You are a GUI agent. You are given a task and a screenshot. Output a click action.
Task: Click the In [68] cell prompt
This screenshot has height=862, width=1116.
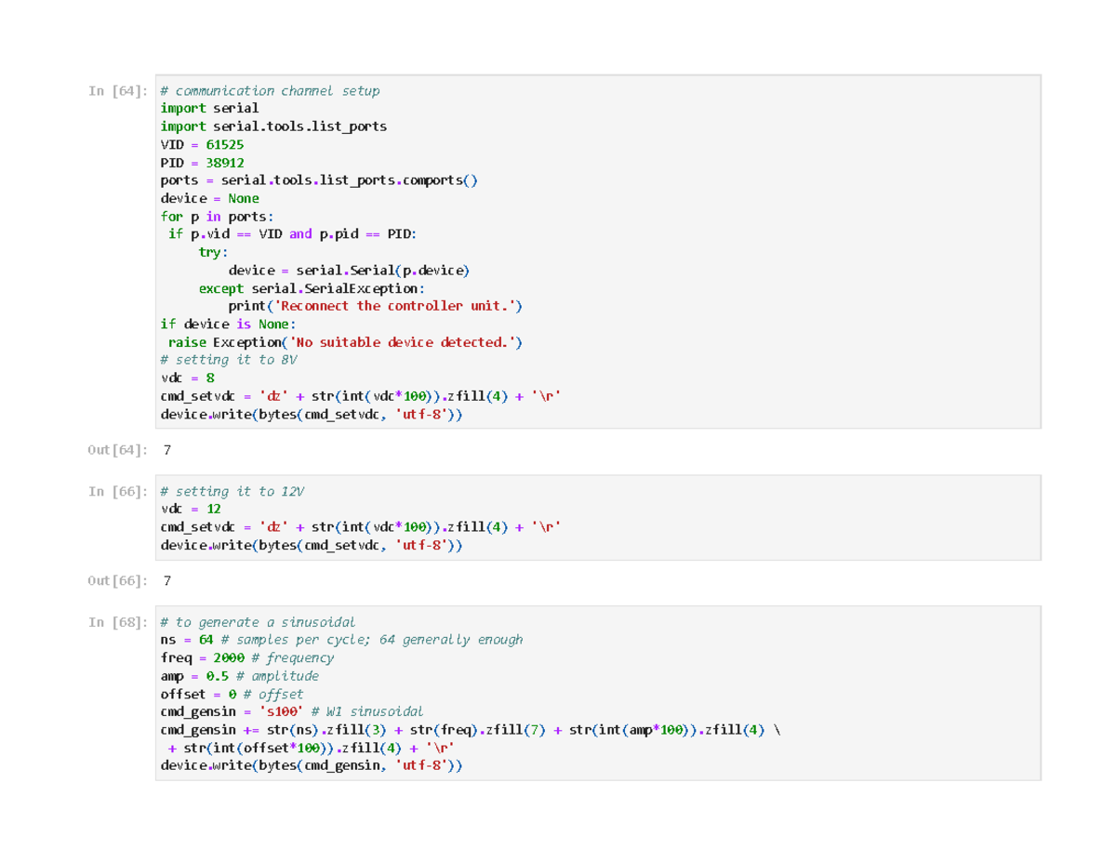(x=117, y=622)
